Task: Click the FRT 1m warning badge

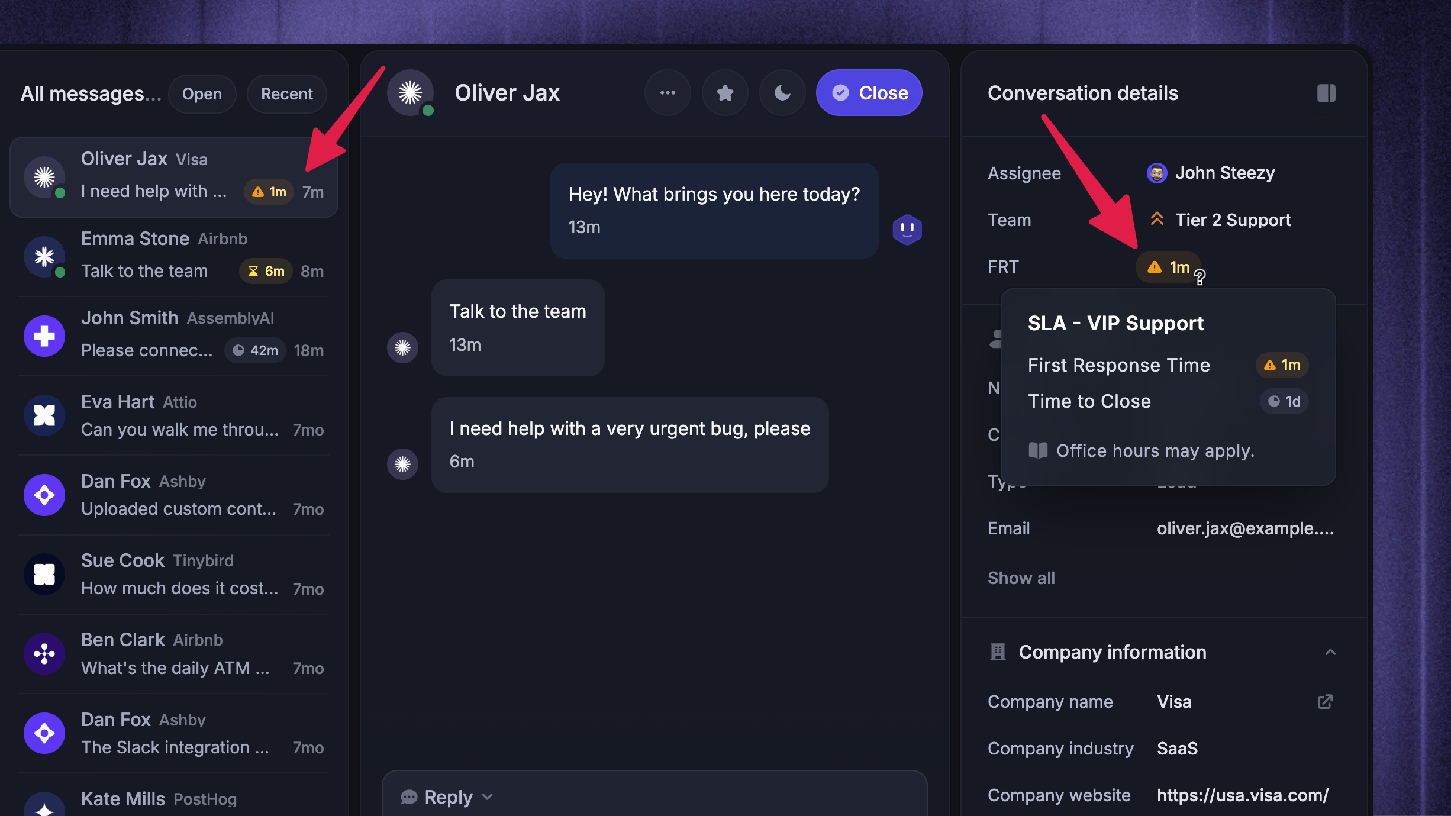Action: click(x=1168, y=267)
